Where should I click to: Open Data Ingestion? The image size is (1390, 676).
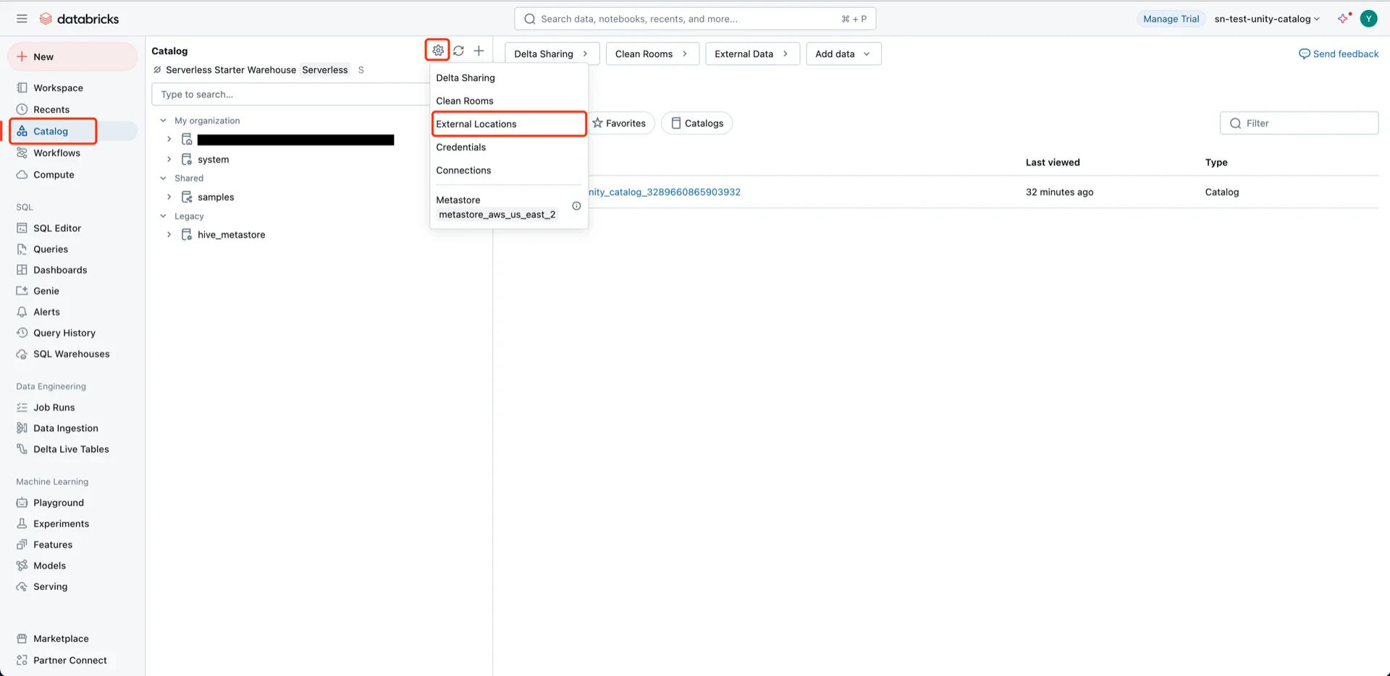point(66,429)
